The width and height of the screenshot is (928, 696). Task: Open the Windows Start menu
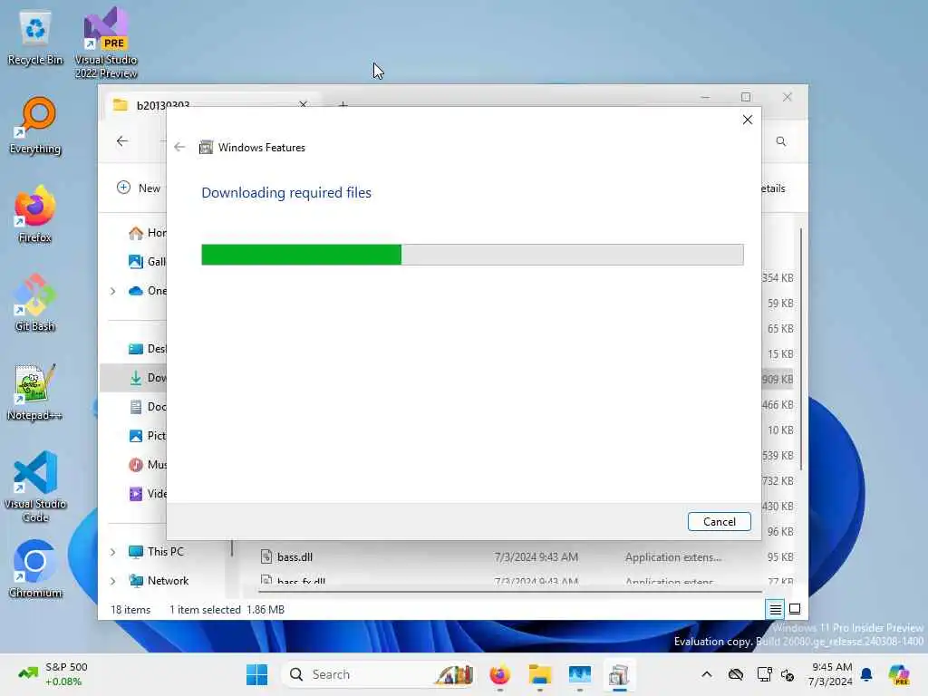click(256, 674)
